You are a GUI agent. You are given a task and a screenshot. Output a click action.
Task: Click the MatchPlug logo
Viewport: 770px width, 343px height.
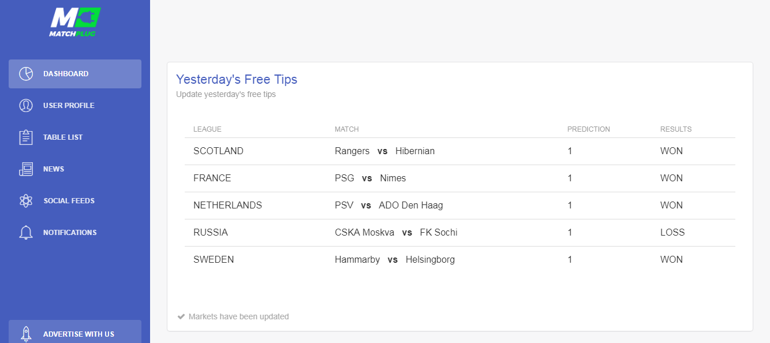click(74, 22)
